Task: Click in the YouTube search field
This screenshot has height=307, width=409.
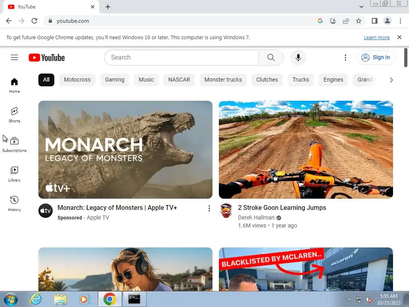Action: 182,58
